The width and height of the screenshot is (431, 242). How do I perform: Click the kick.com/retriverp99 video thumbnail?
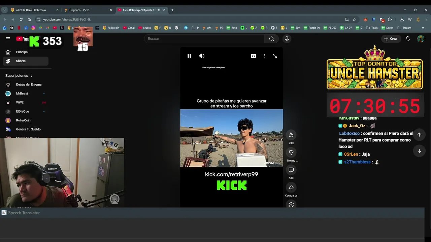coord(232,138)
